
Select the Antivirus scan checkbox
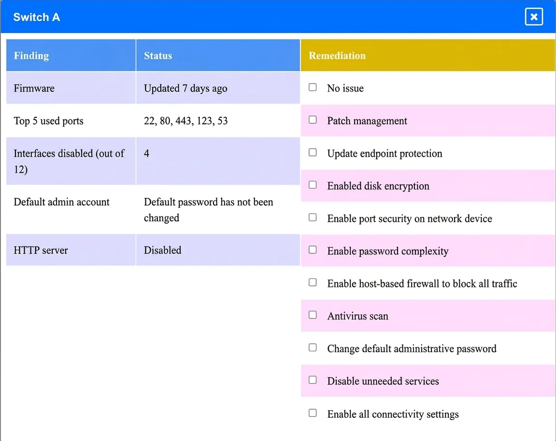313,315
